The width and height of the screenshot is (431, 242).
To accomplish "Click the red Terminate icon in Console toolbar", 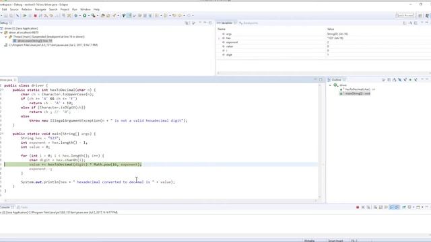I will point(358,207).
